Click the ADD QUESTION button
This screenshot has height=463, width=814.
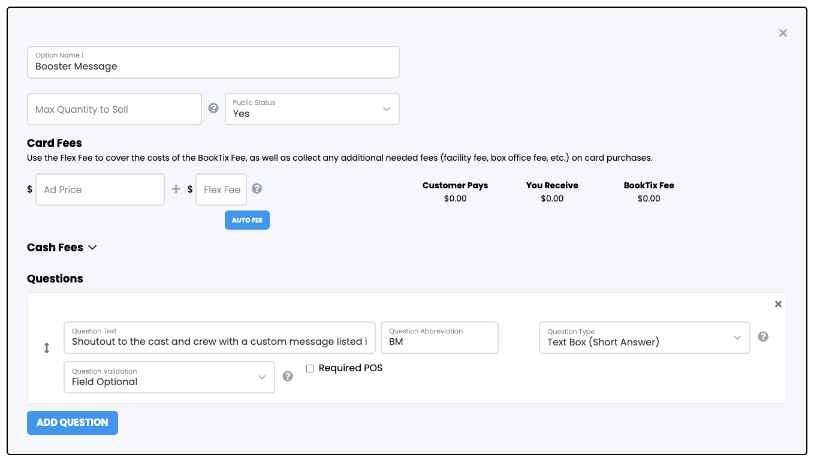click(73, 423)
